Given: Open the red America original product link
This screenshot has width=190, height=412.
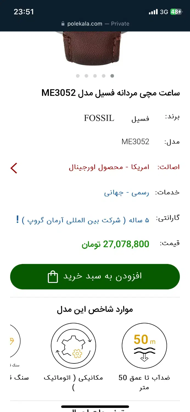Looking at the screenshot, I should [x=109, y=167].
